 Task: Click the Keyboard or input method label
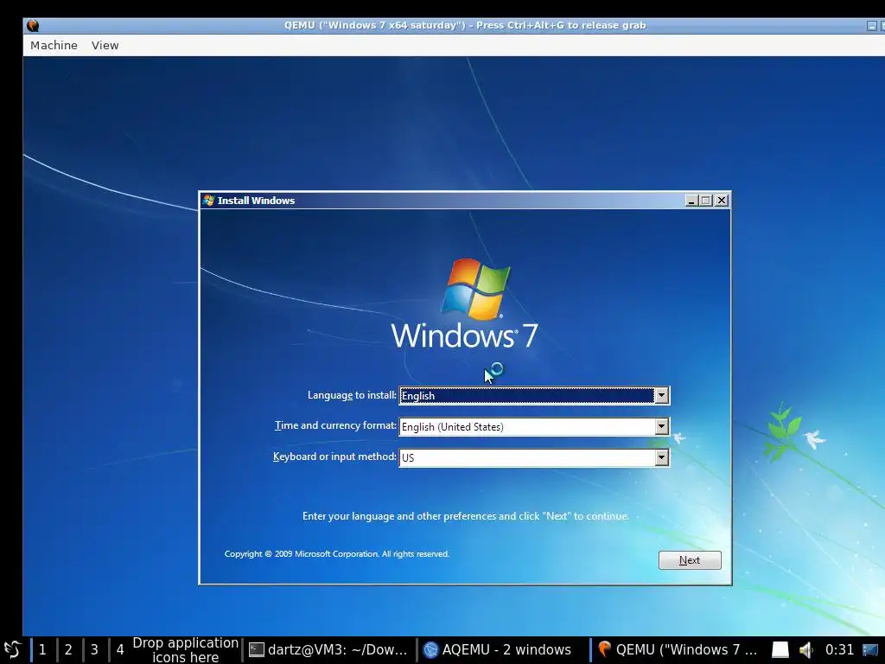coord(334,456)
